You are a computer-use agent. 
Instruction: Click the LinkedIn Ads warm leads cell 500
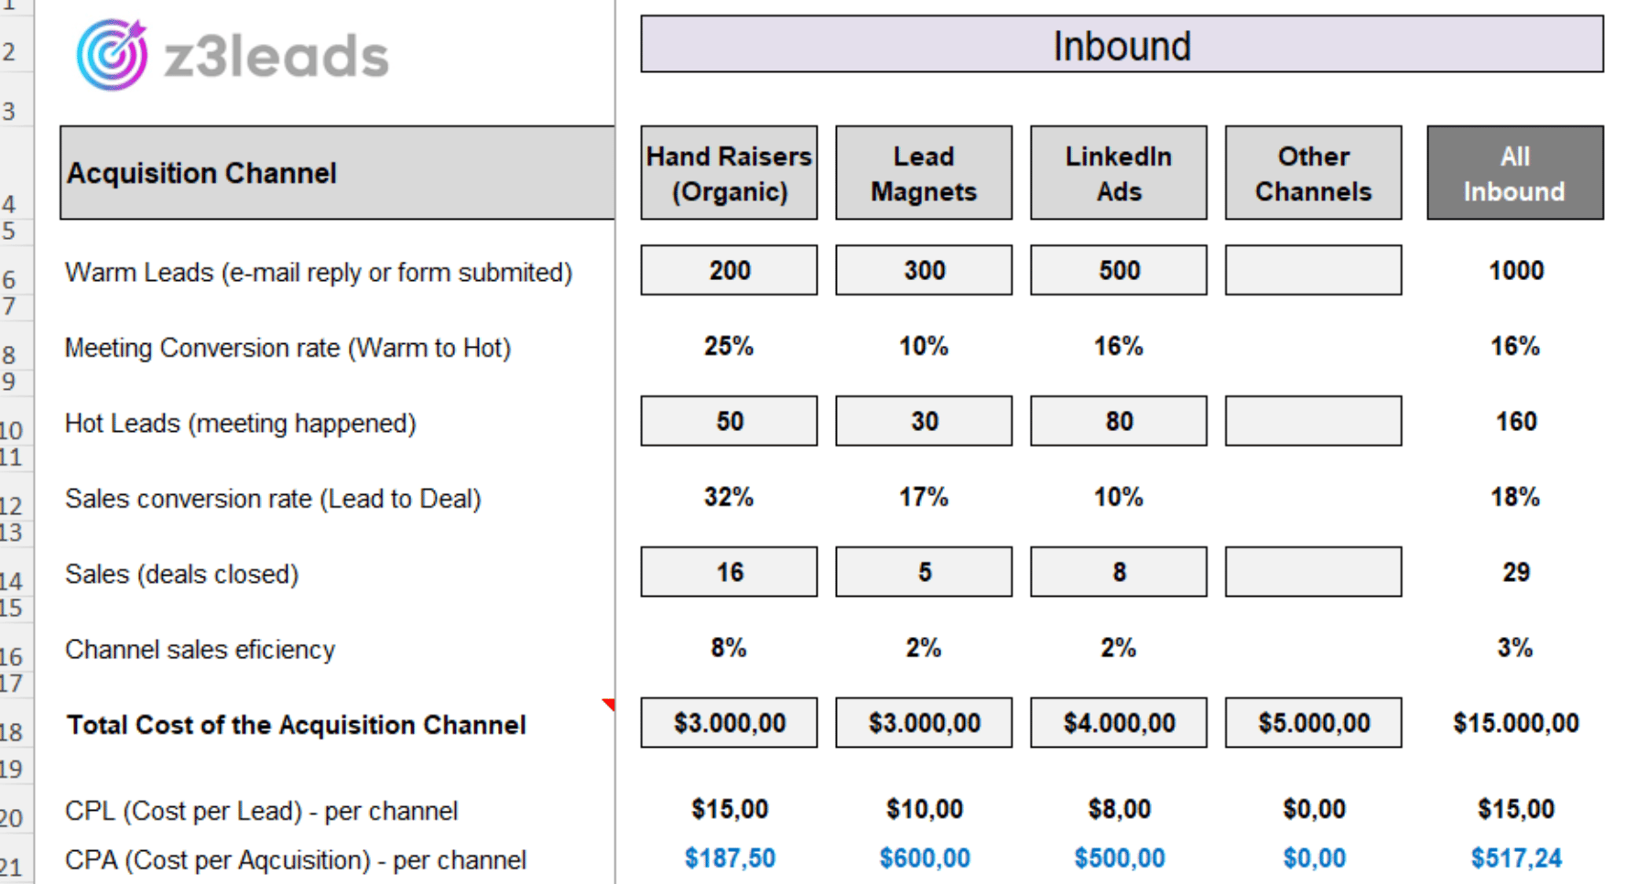[x=1118, y=270]
